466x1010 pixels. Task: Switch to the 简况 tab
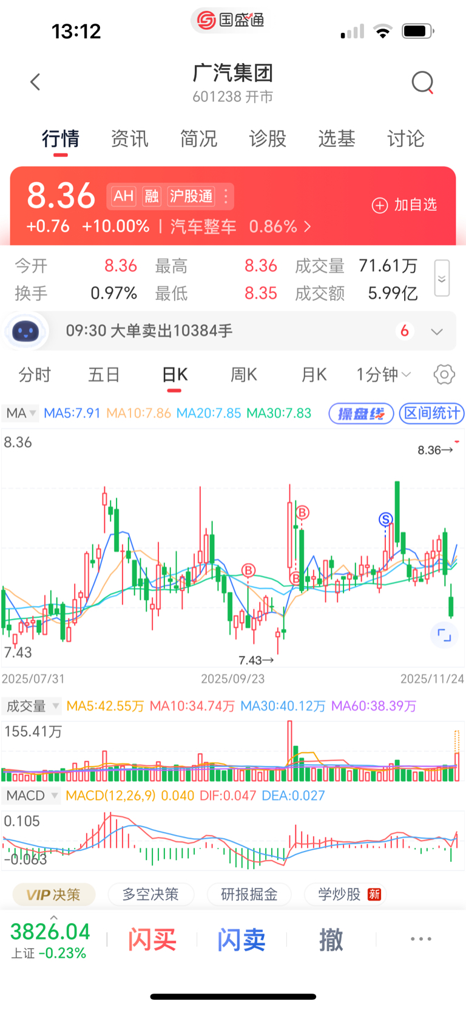click(198, 139)
